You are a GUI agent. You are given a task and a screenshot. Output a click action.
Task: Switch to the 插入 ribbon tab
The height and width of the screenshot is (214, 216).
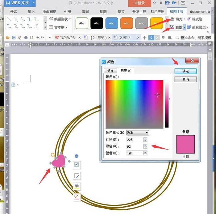[x=31, y=11]
